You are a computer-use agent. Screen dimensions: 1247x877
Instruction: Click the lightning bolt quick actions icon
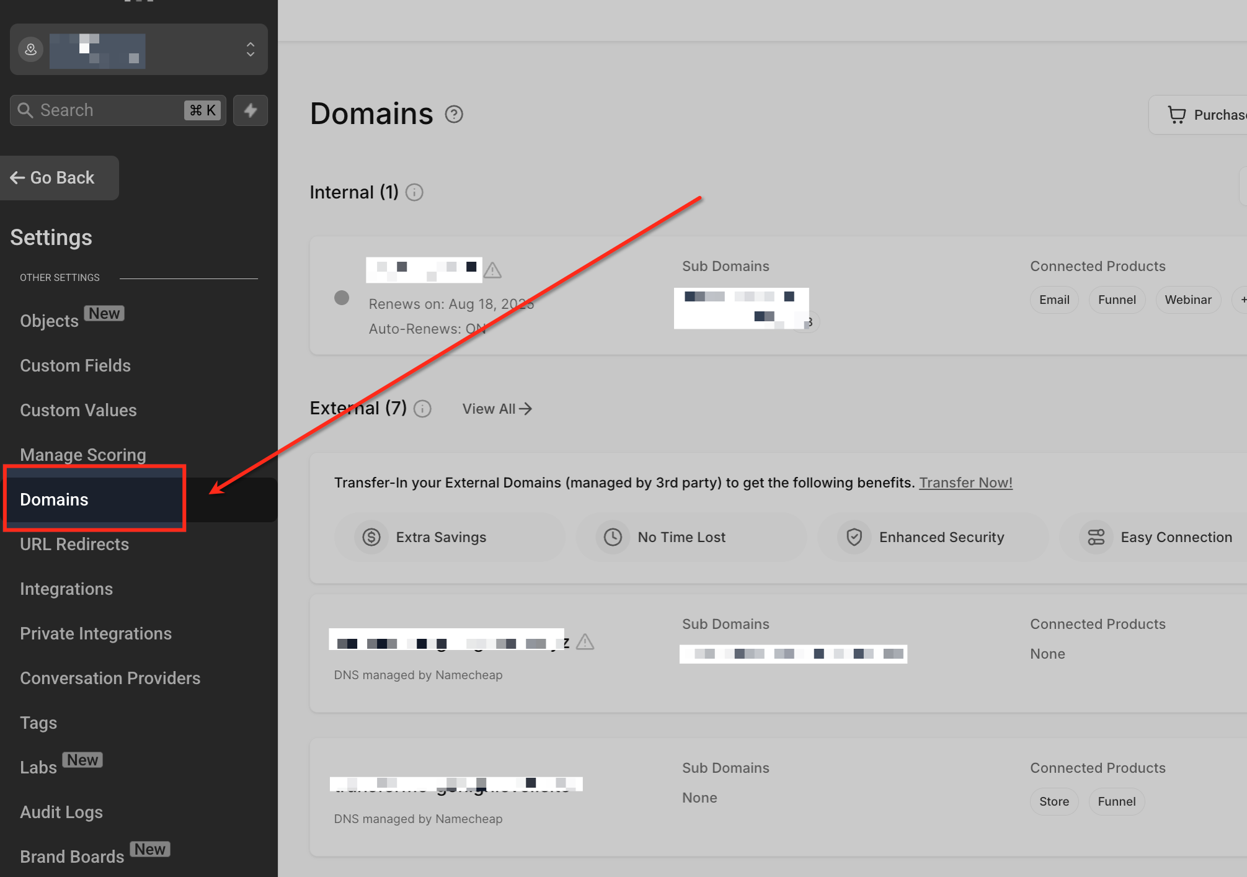[x=250, y=110]
